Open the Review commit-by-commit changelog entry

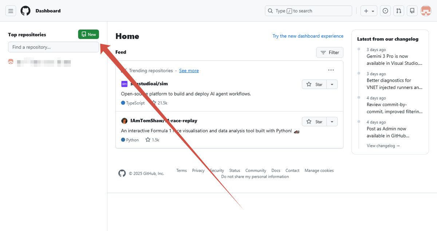coord(394,108)
